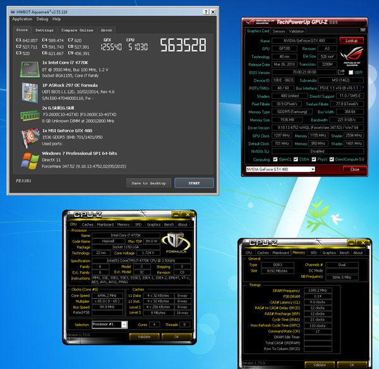The height and width of the screenshot is (369, 379).
Task: Click the OC Formula logo in CPU-Z
Action: pos(176,243)
